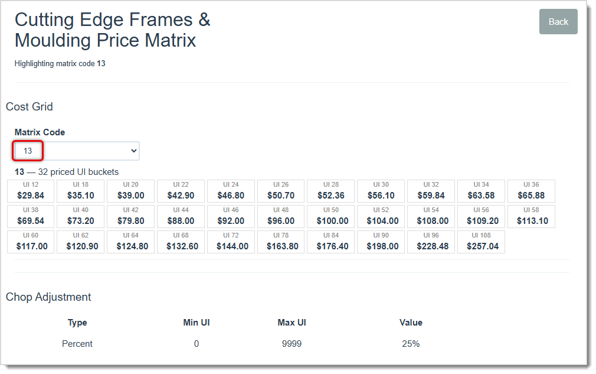Viewport: 596px width, 374px height.
Task: Select the UI 26 bucket $50.70
Action: coord(281,191)
